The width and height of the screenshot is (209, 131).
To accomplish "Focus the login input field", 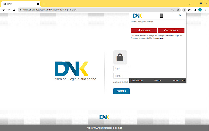I will [121, 68].
